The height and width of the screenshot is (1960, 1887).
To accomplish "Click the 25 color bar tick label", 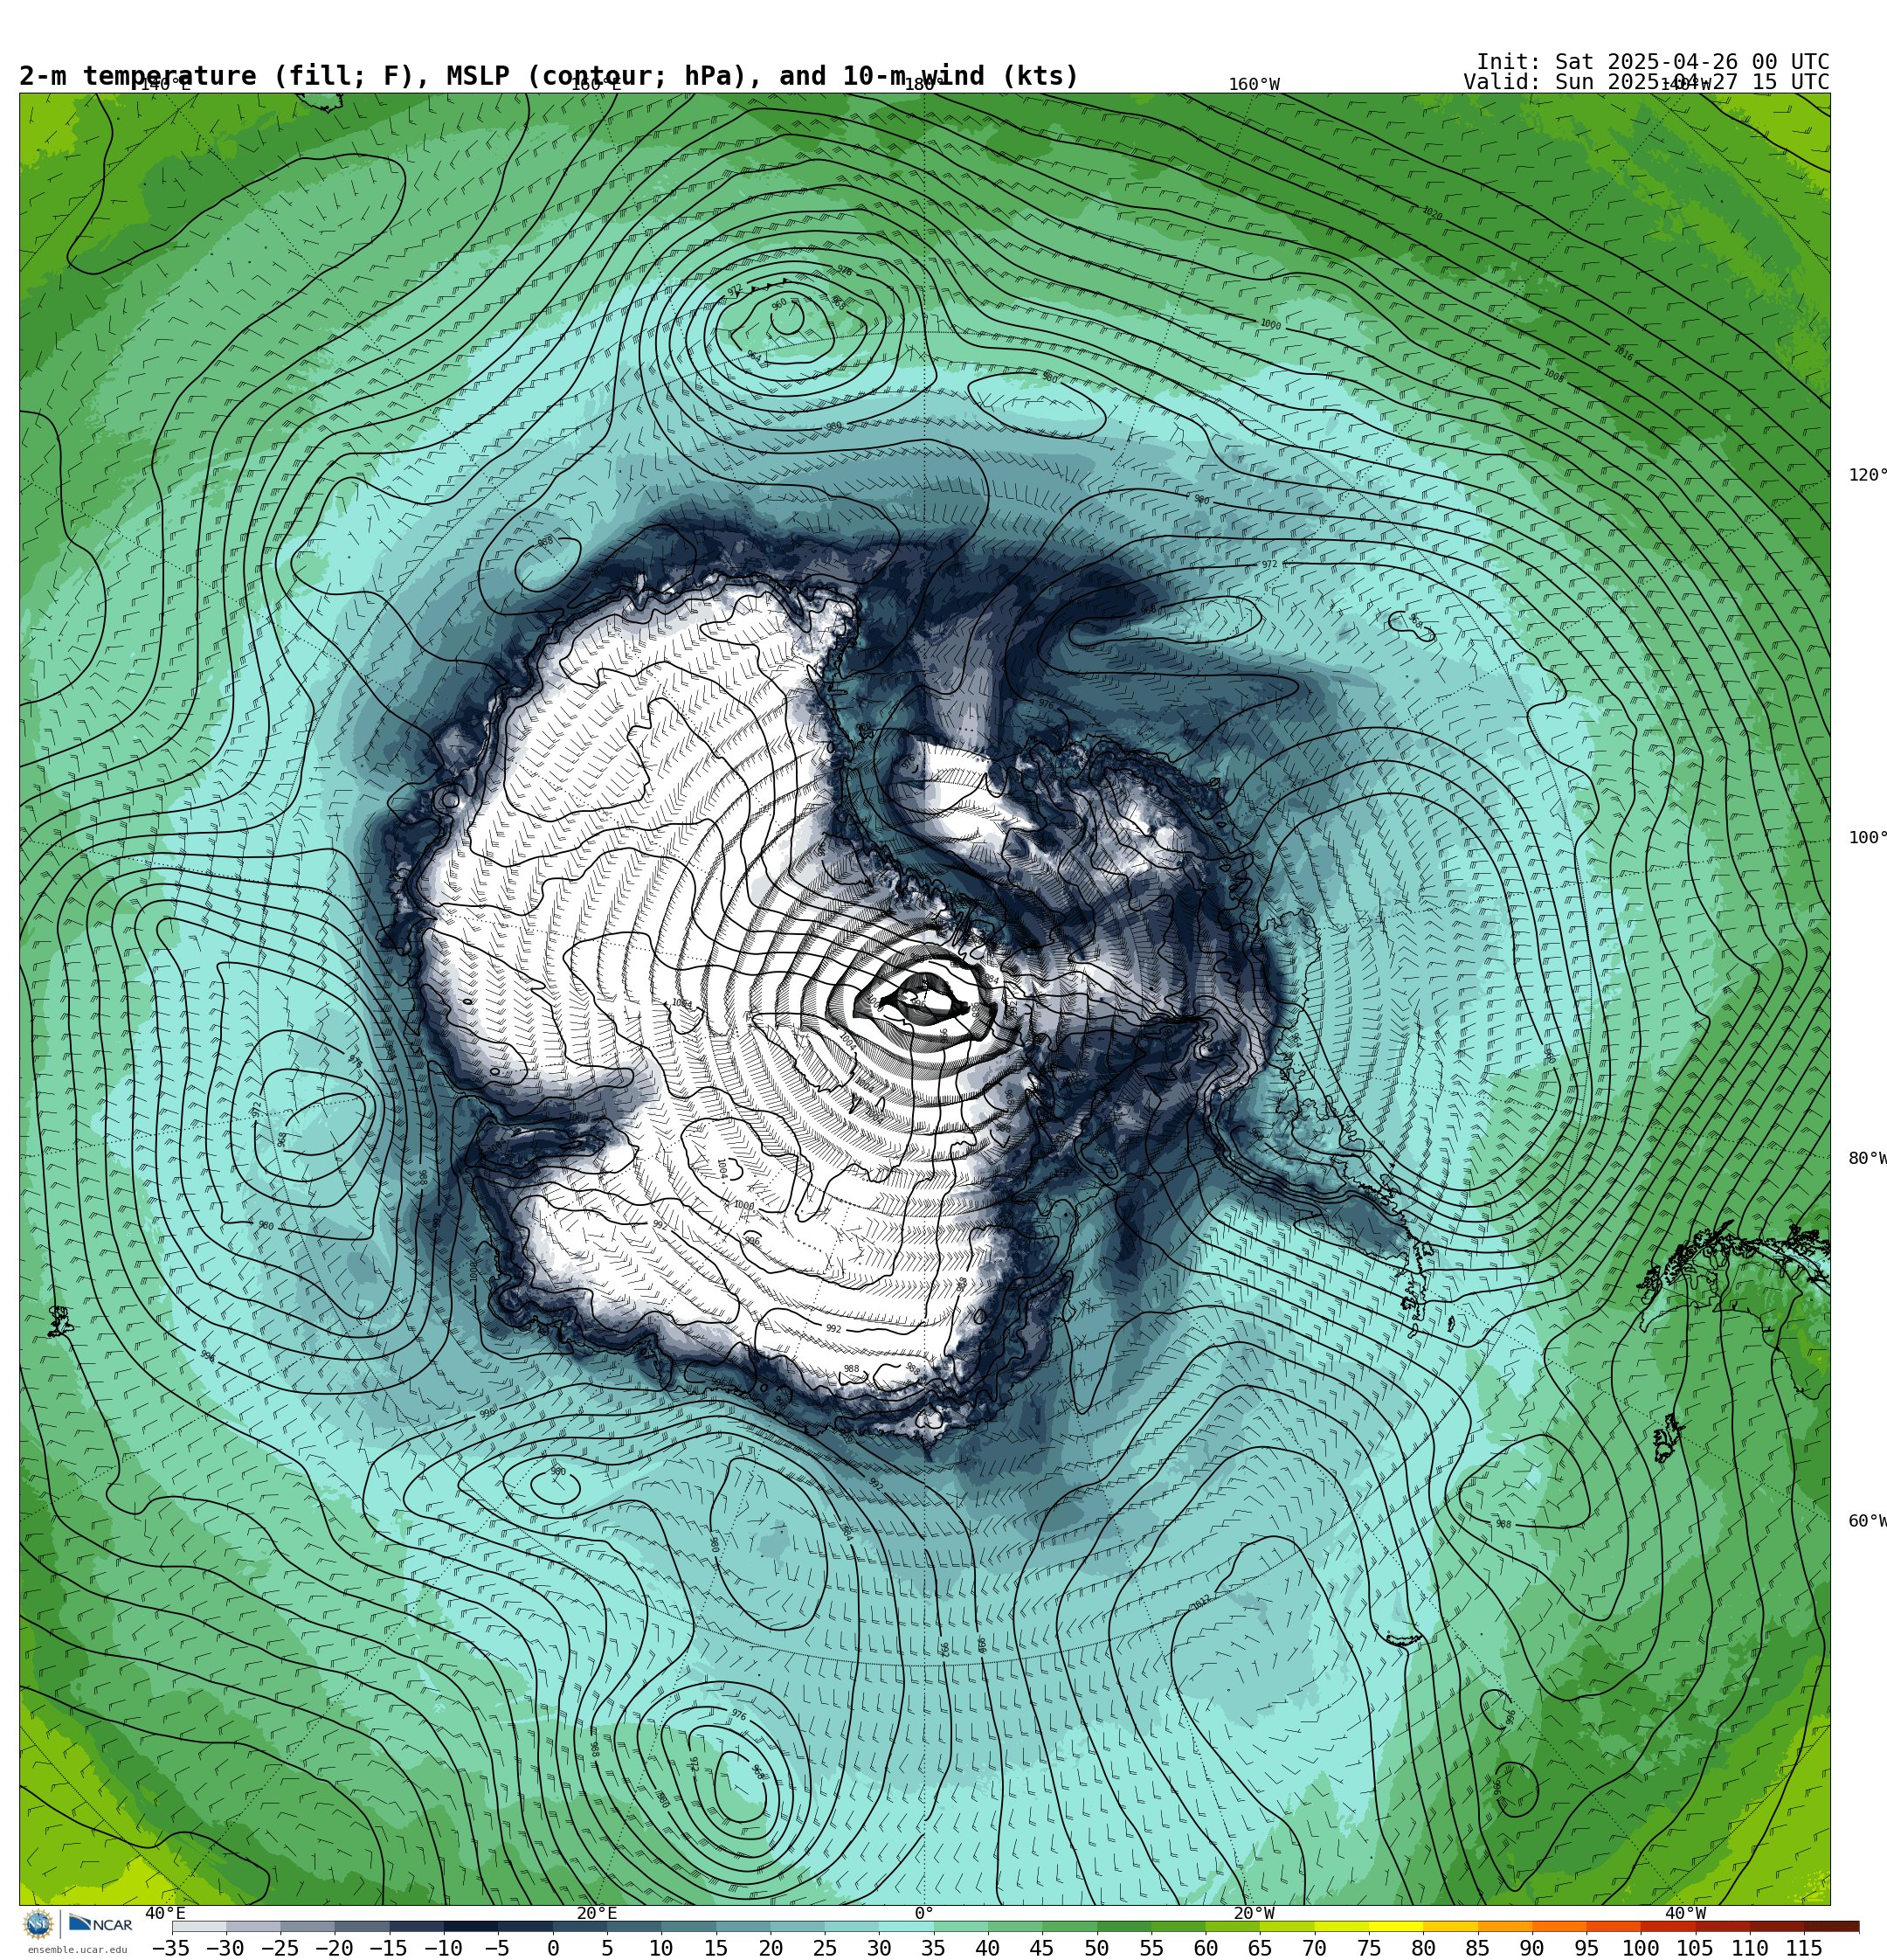I will (x=825, y=1948).
